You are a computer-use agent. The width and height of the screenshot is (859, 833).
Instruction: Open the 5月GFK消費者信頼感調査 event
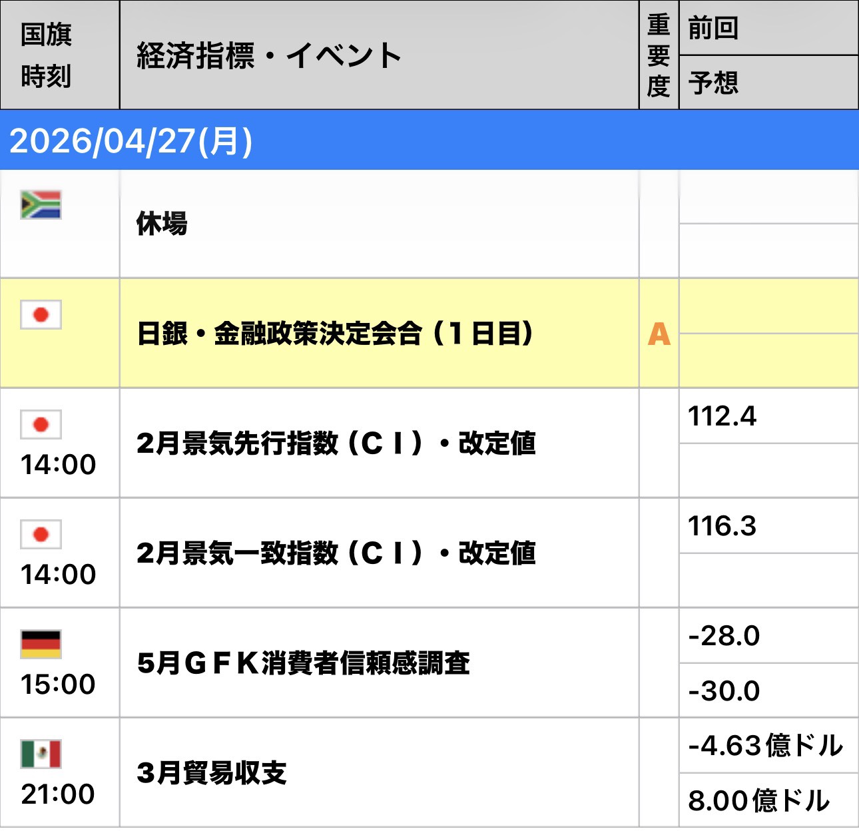pyautogui.click(x=304, y=663)
